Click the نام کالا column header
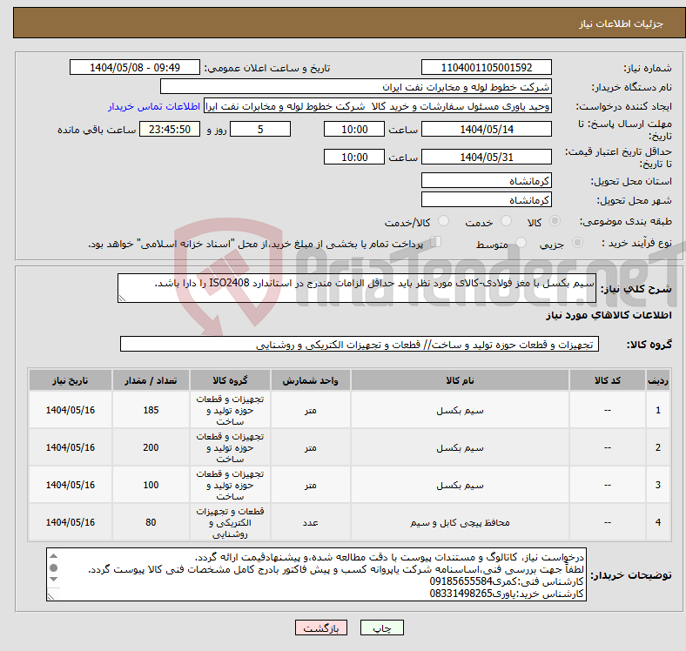 point(460,380)
